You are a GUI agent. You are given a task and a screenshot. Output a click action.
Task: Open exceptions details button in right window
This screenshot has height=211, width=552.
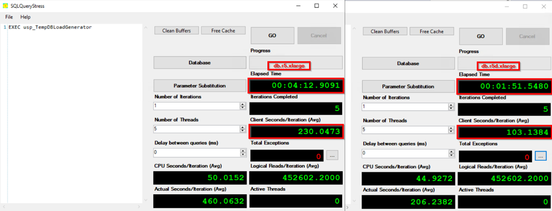541,156
